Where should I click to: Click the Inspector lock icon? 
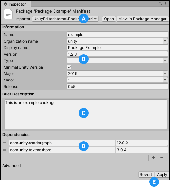coord(160,4)
